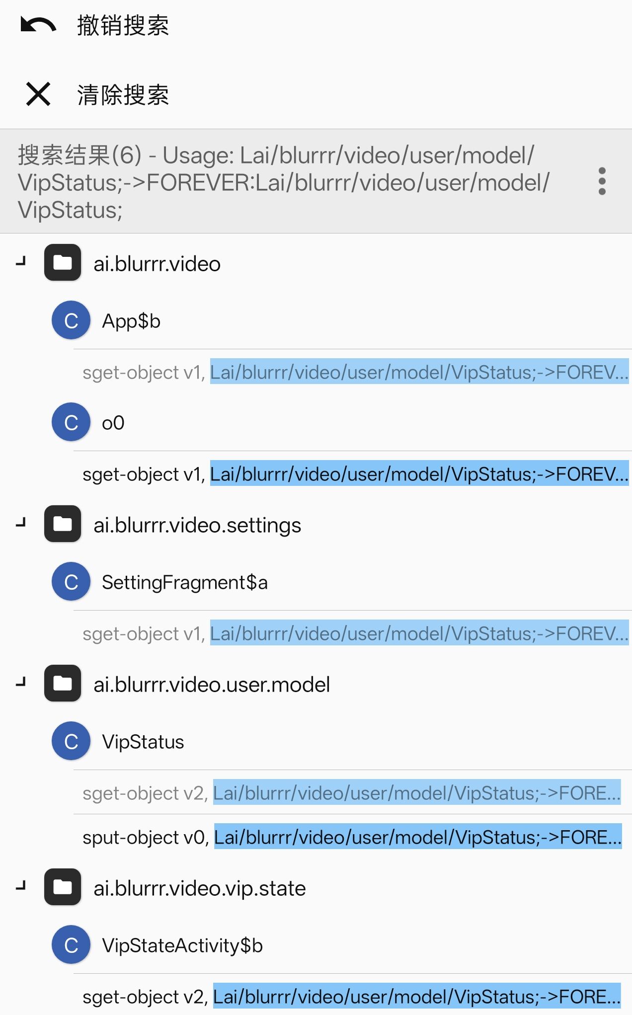Click the App$b class icon
The height and width of the screenshot is (1015, 632).
coord(71,320)
